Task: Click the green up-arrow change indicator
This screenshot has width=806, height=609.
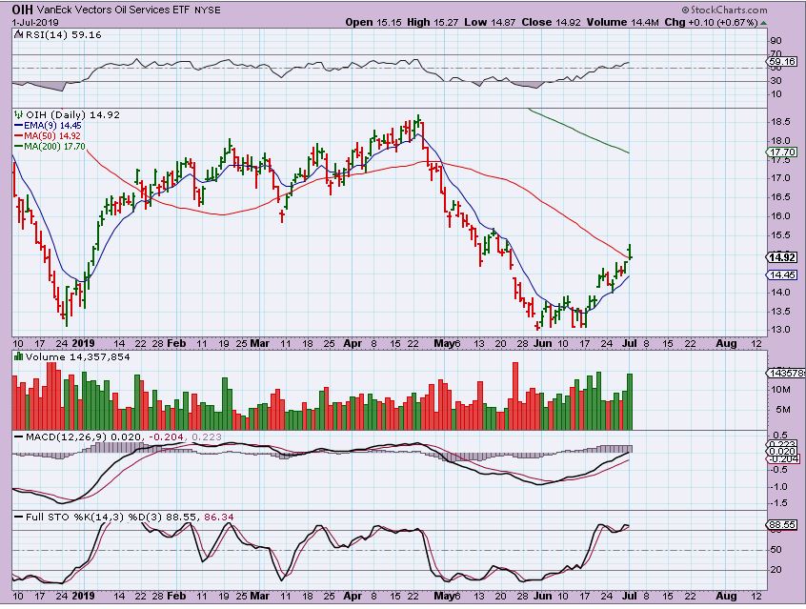Action: [763, 23]
